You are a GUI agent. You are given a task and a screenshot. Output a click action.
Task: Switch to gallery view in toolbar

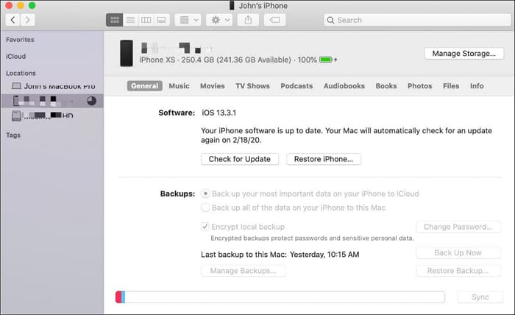(x=161, y=20)
